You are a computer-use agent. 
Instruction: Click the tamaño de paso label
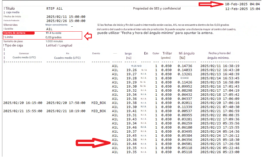coord(13,41)
